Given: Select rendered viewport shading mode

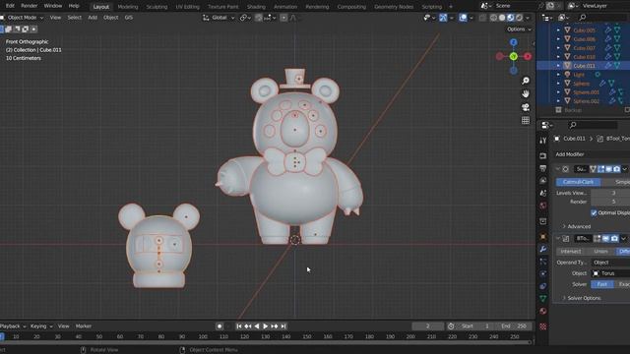Looking at the screenshot, I should tap(519, 18).
